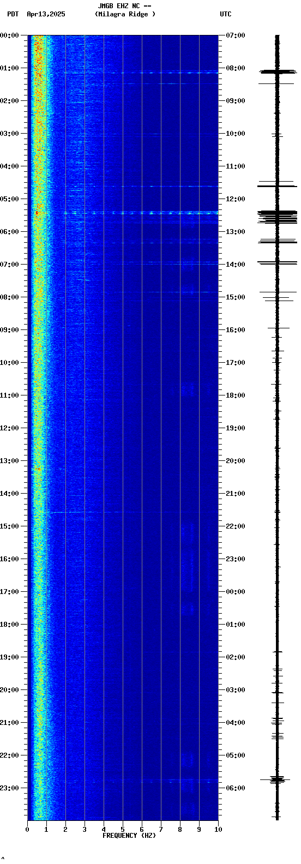Viewport: 301px width, 864px height.
Task: Click the "PDT" timezone label
Action: coord(13,14)
